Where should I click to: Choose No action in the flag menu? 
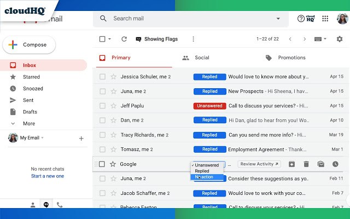207,177
